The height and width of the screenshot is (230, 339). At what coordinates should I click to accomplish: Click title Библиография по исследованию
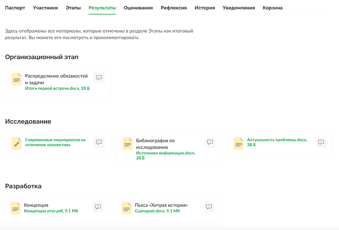[155, 144]
